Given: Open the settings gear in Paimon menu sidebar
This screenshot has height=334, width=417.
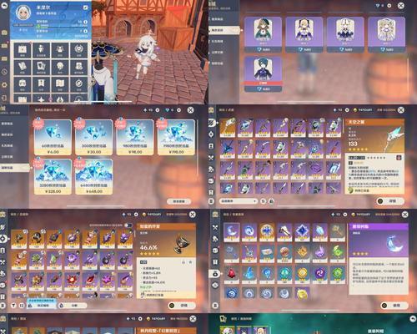Looking at the screenshot, I should click(x=4, y=84).
